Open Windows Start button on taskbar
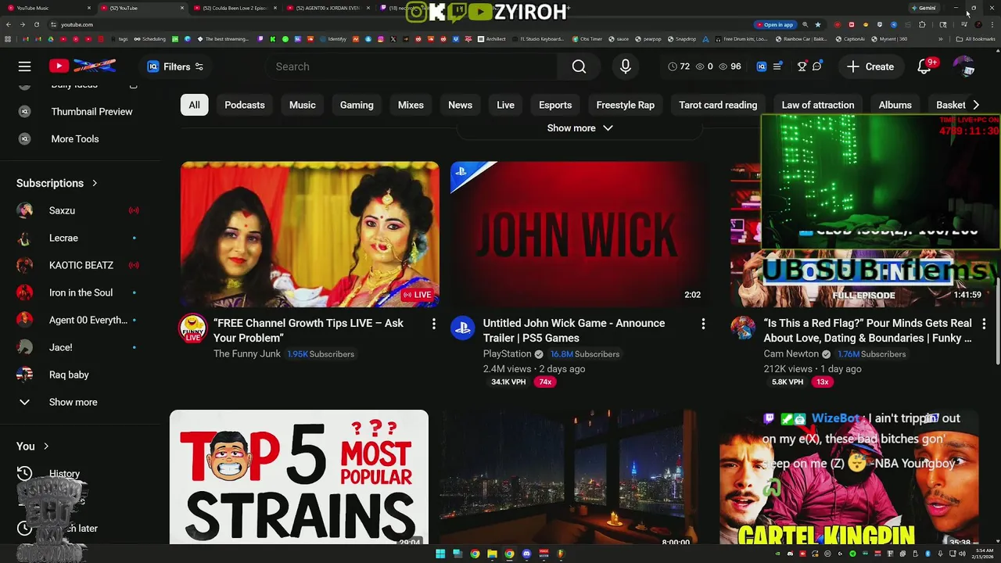Viewport: 1001px width, 563px height. point(440,554)
